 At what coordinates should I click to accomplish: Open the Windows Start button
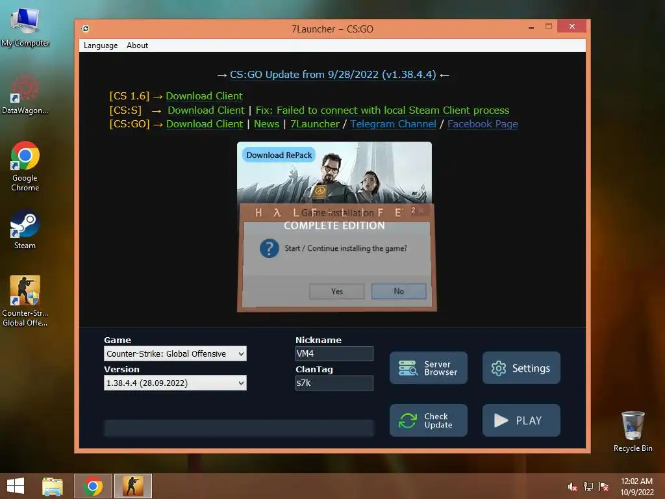16,486
